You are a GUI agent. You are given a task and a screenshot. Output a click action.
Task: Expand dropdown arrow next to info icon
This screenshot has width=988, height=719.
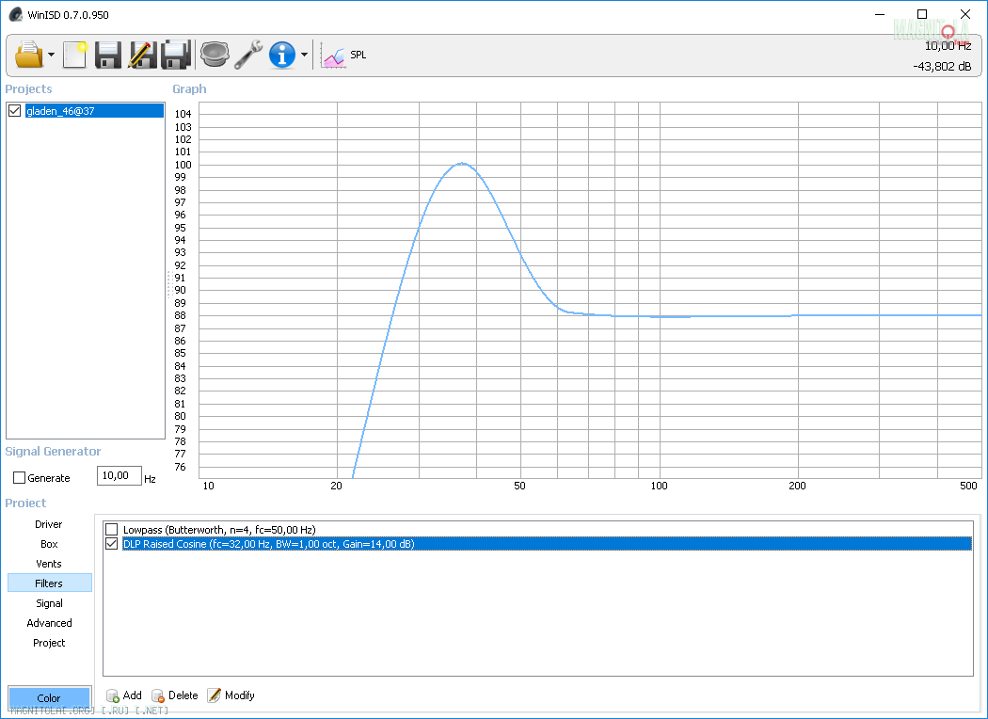point(304,56)
